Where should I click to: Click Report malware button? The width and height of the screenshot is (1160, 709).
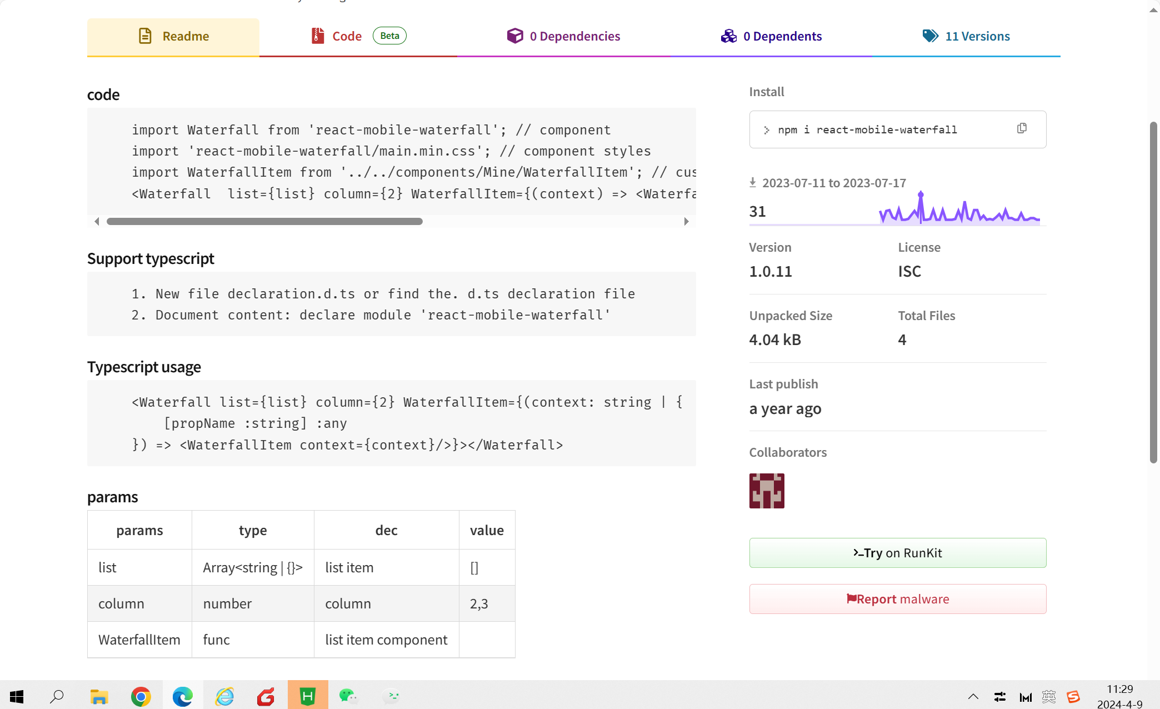point(897,599)
